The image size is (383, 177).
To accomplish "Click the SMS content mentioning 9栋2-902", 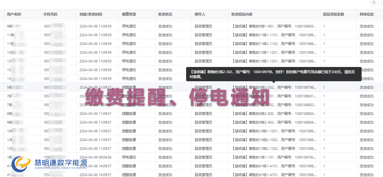I will (x=274, y=122).
